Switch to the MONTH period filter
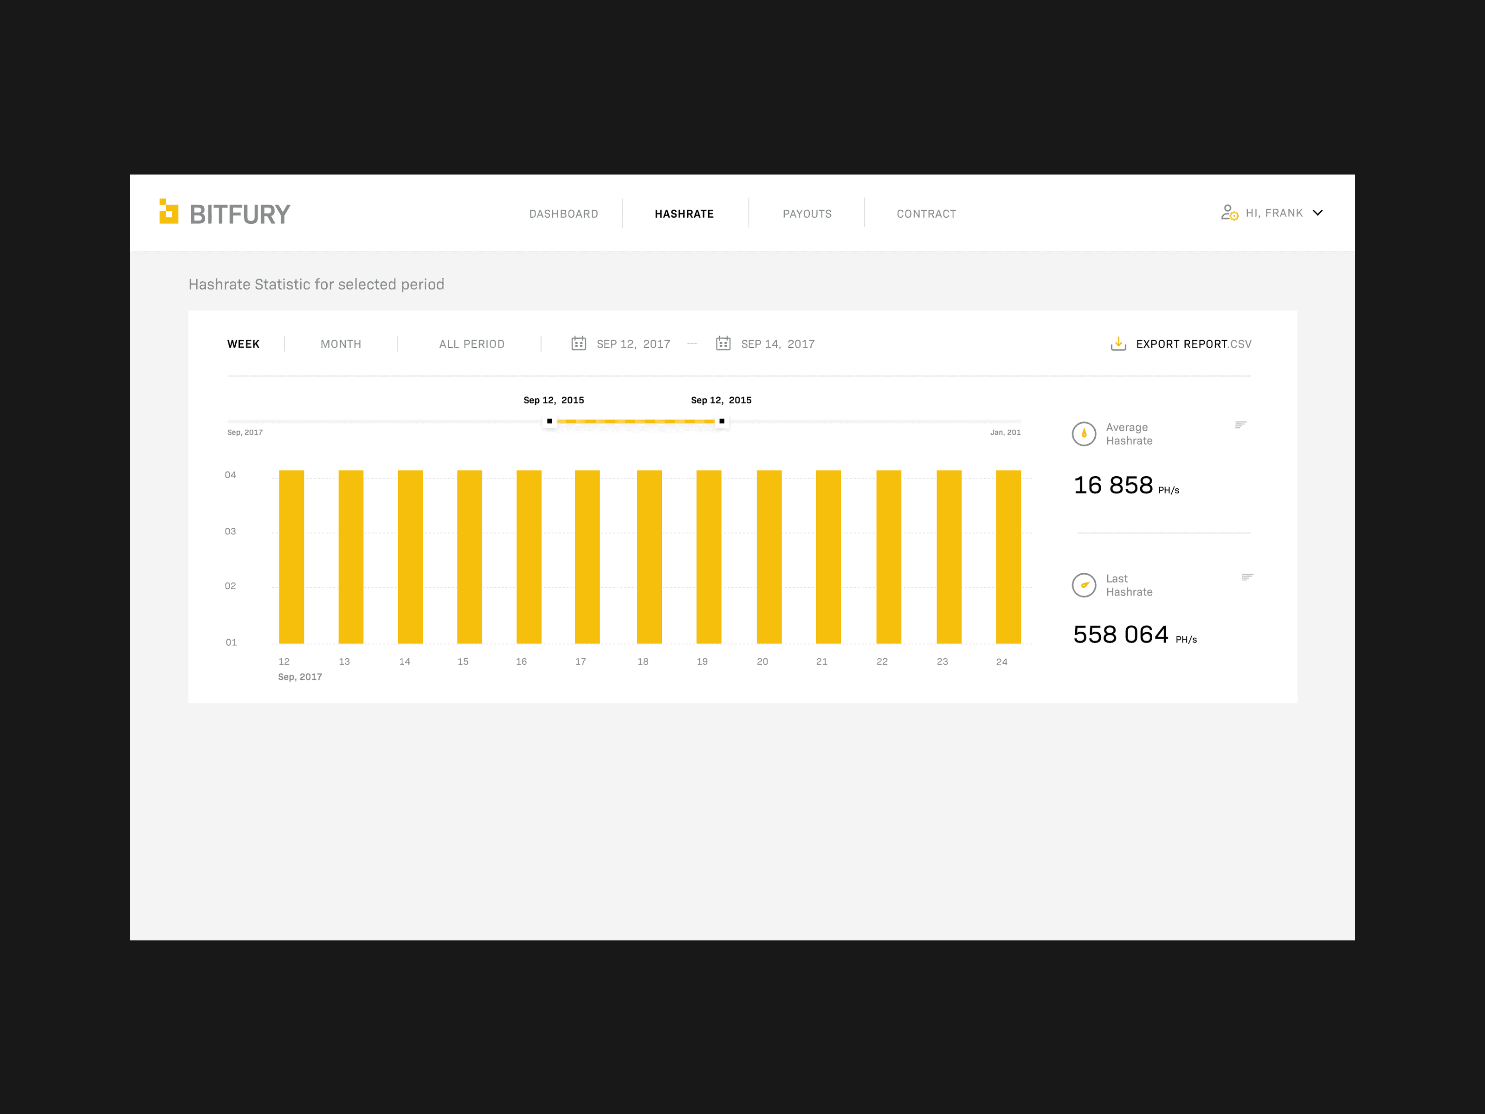Image resolution: width=1485 pixels, height=1114 pixels. 341,344
